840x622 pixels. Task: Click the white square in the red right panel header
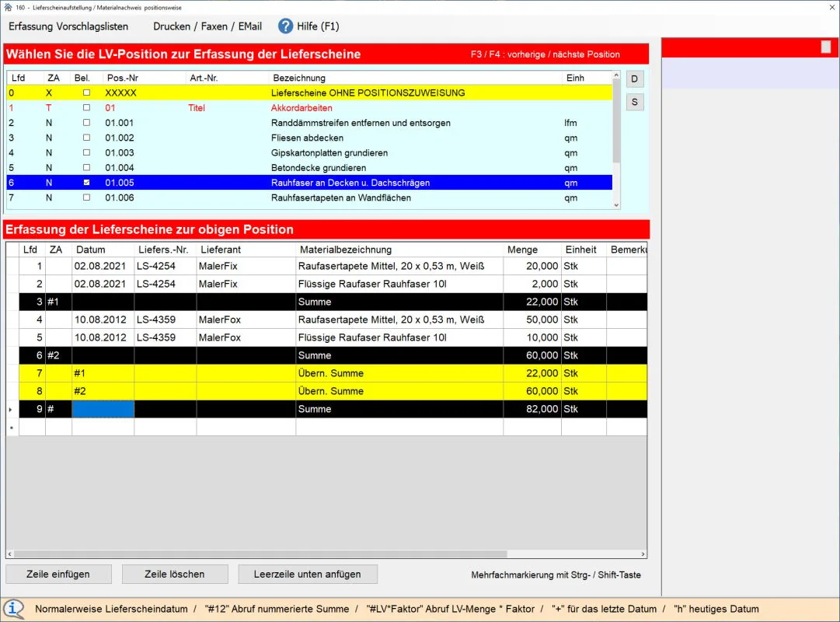point(825,47)
